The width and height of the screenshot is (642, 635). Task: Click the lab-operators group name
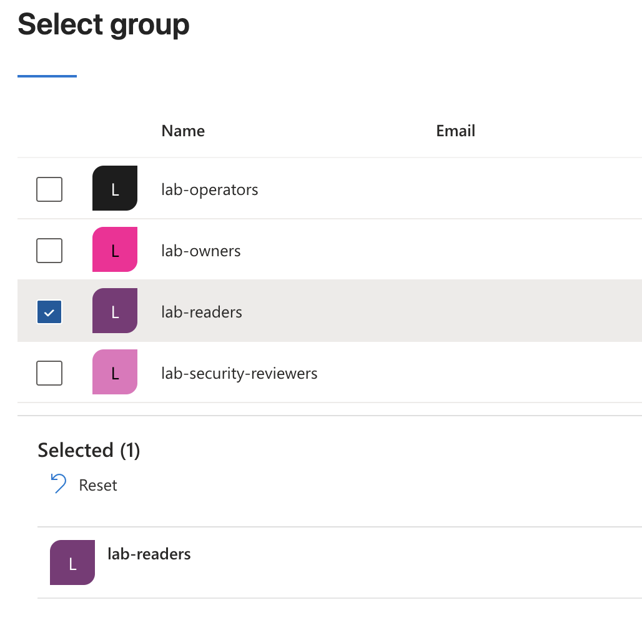pos(210,189)
